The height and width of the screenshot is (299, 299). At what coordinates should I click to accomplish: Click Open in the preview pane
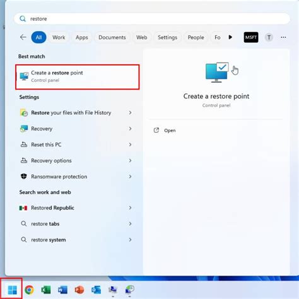[x=170, y=131]
